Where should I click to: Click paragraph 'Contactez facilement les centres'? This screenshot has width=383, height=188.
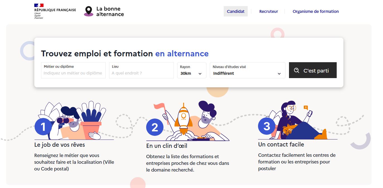point(297,162)
